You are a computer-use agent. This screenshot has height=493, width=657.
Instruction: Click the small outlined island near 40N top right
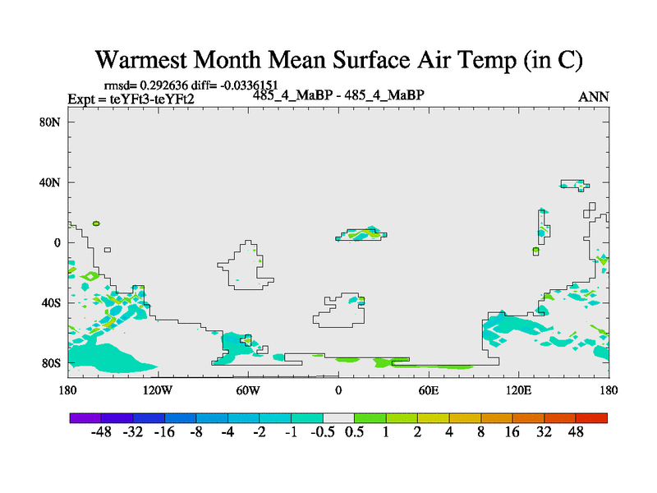(573, 184)
